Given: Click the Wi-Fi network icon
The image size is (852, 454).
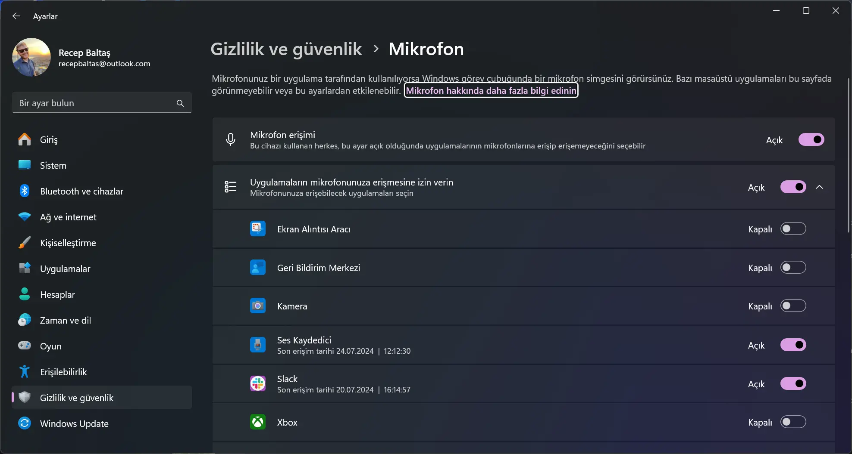Looking at the screenshot, I should 25,217.
